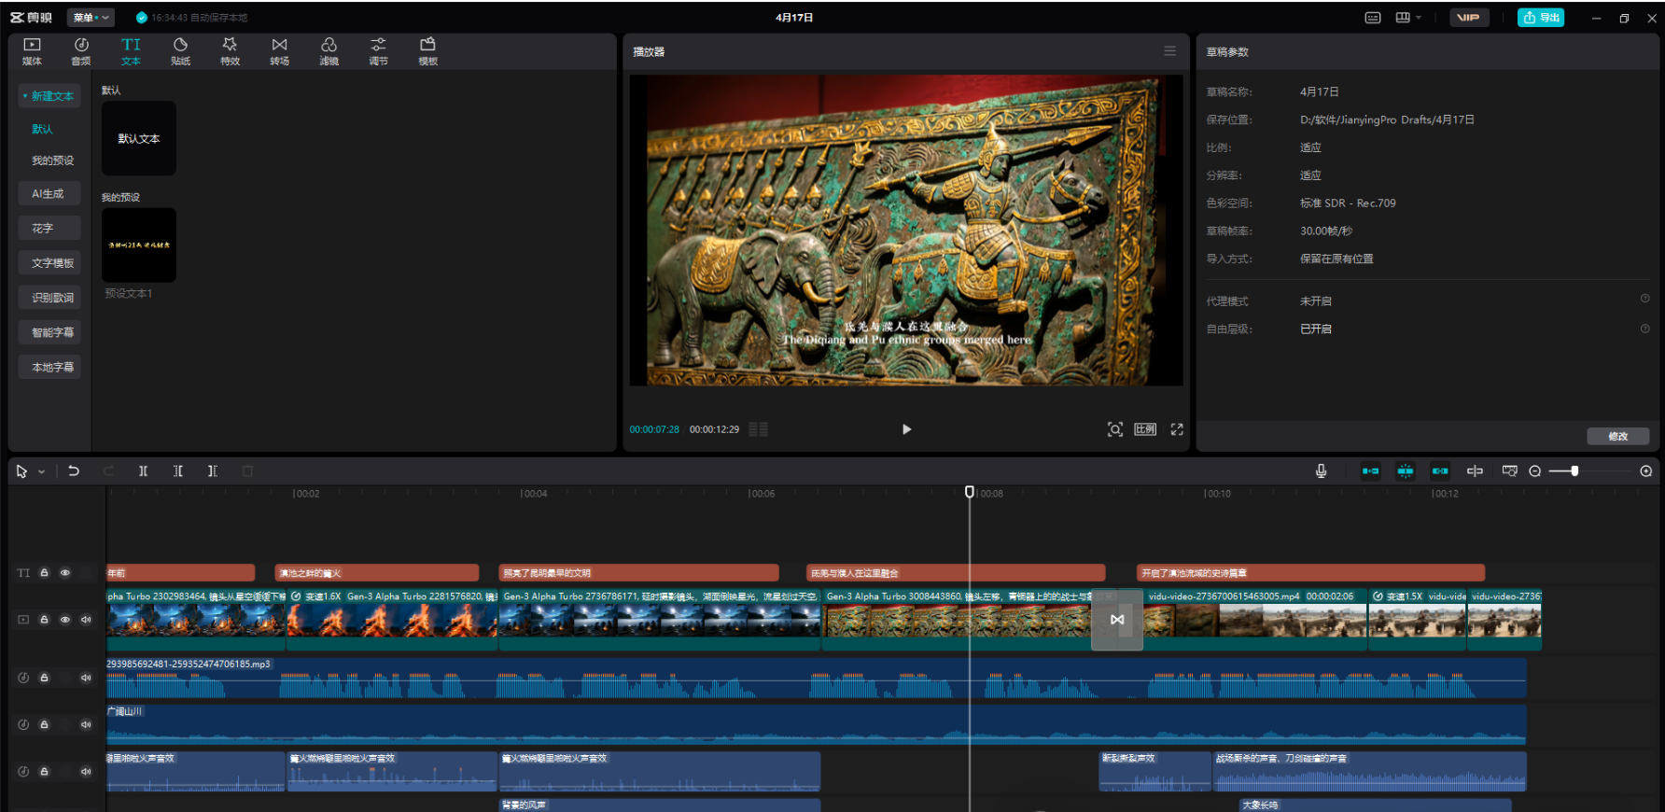Click the VIP badge button
1665x812 pixels.
[x=1468, y=18]
